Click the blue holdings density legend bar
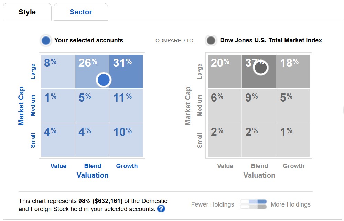This screenshot has width=344, height=221. coord(253,201)
